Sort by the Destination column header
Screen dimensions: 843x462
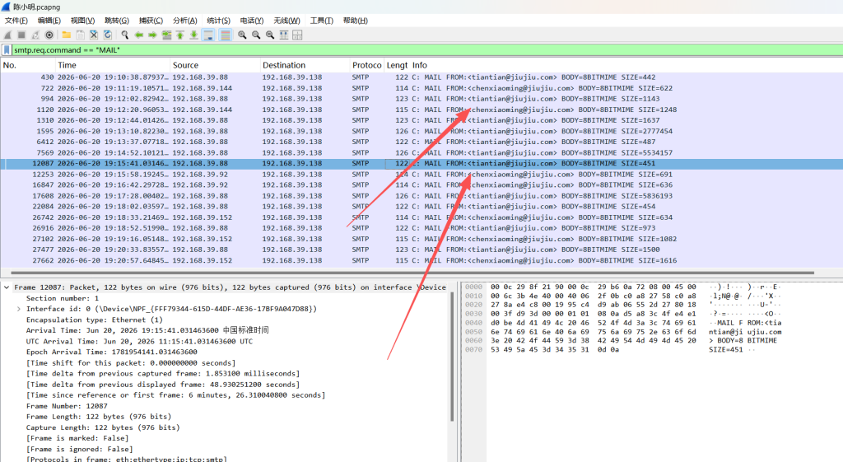coord(305,65)
